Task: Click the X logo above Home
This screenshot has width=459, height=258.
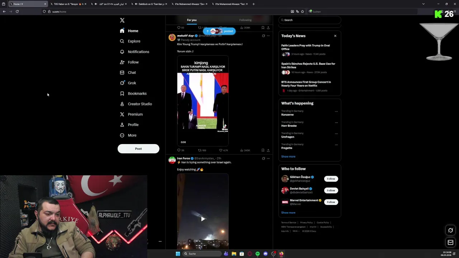Action: point(122,20)
